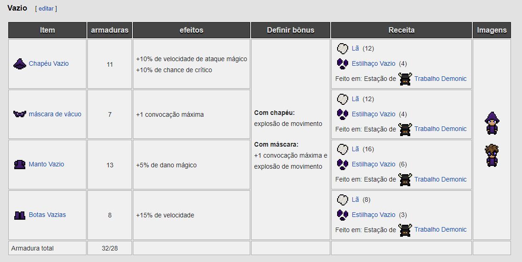Click the demonic workstation icon in boots recipe
This screenshot has width=522, height=262.
(405, 230)
